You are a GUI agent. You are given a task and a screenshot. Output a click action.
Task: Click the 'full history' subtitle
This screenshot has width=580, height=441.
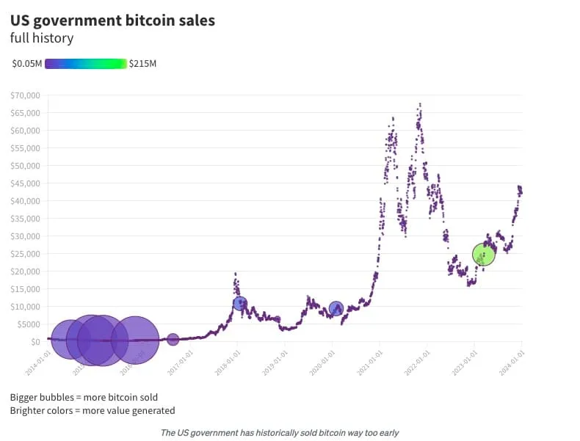(42, 38)
